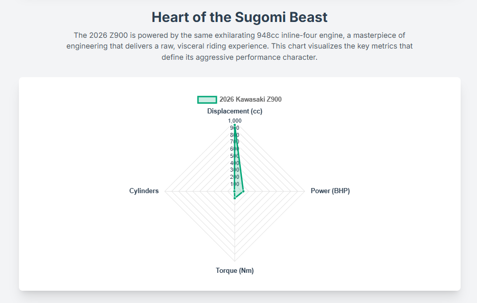Select the Cylinders axis label
This screenshot has height=303, width=477.
(x=144, y=191)
